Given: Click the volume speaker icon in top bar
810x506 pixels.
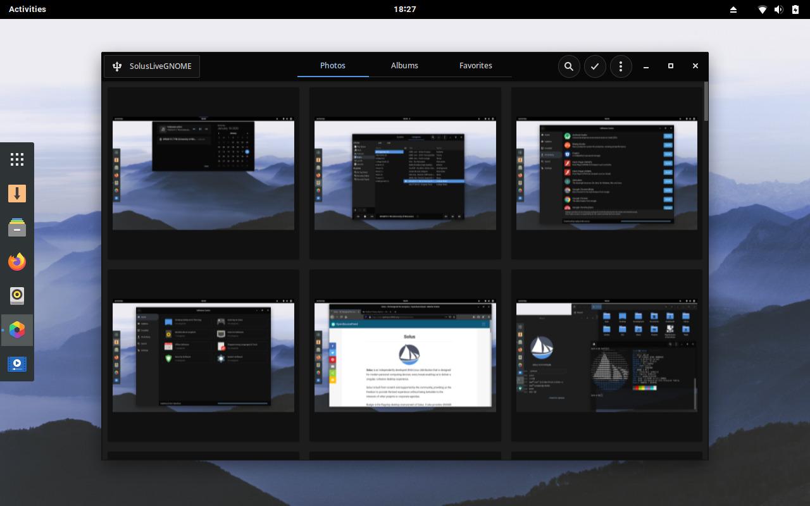Looking at the screenshot, I should pos(779,9).
